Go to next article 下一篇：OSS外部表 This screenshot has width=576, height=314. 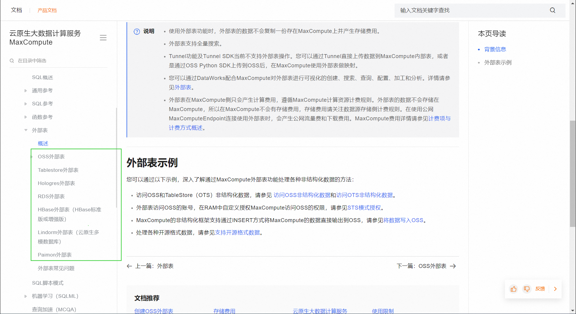(x=426, y=266)
